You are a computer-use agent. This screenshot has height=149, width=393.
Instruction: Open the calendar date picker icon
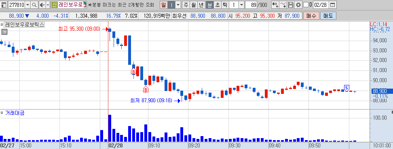point(332,5)
